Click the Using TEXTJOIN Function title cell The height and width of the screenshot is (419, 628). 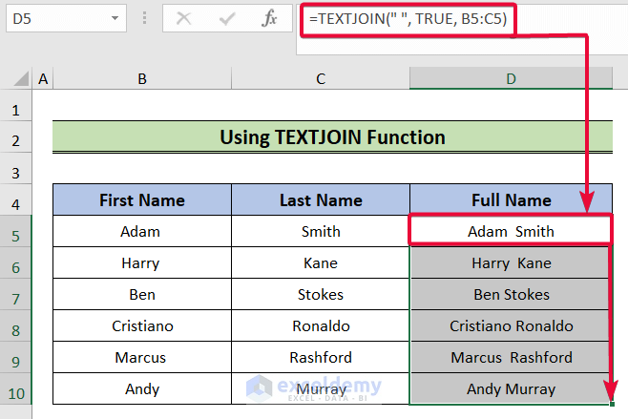[x=332, y=137]
